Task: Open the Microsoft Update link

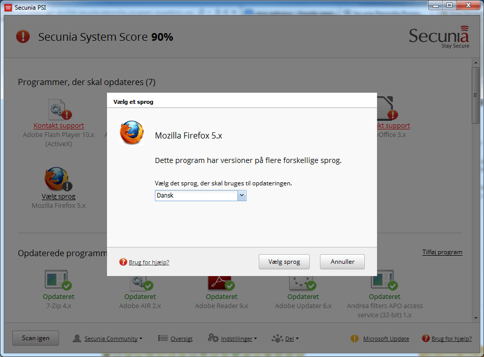Action: coord(386,339)
